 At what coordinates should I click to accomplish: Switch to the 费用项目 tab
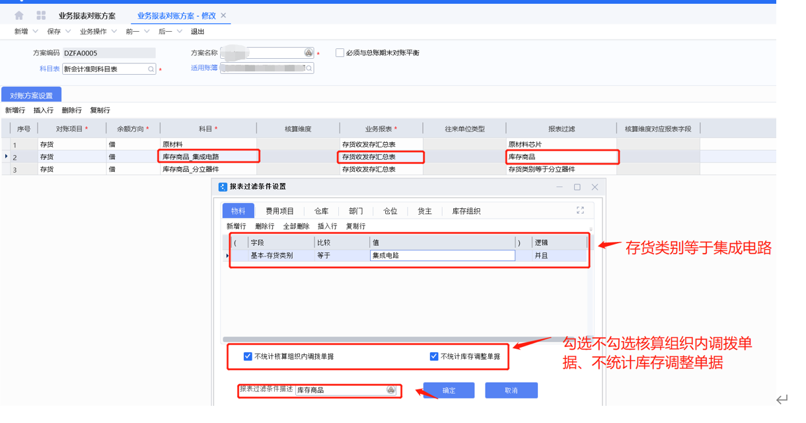280,211
